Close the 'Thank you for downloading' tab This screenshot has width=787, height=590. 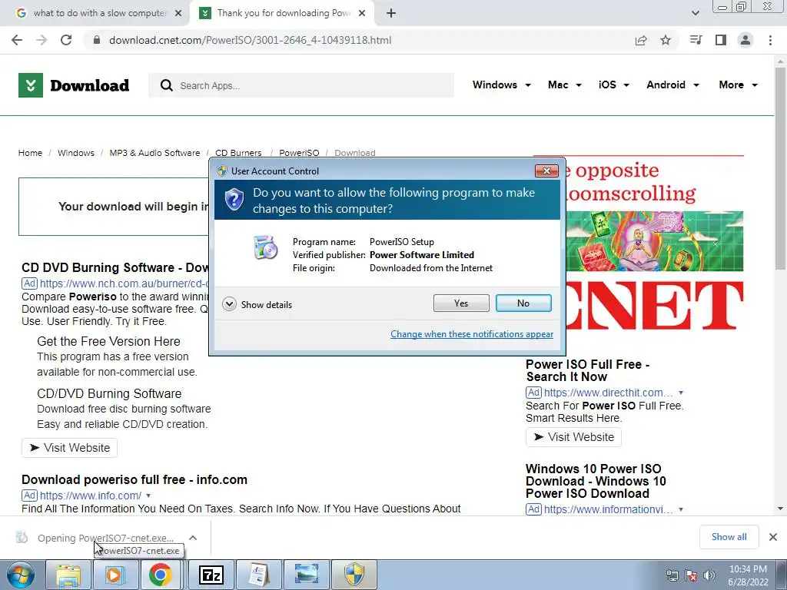click(362, 13)
